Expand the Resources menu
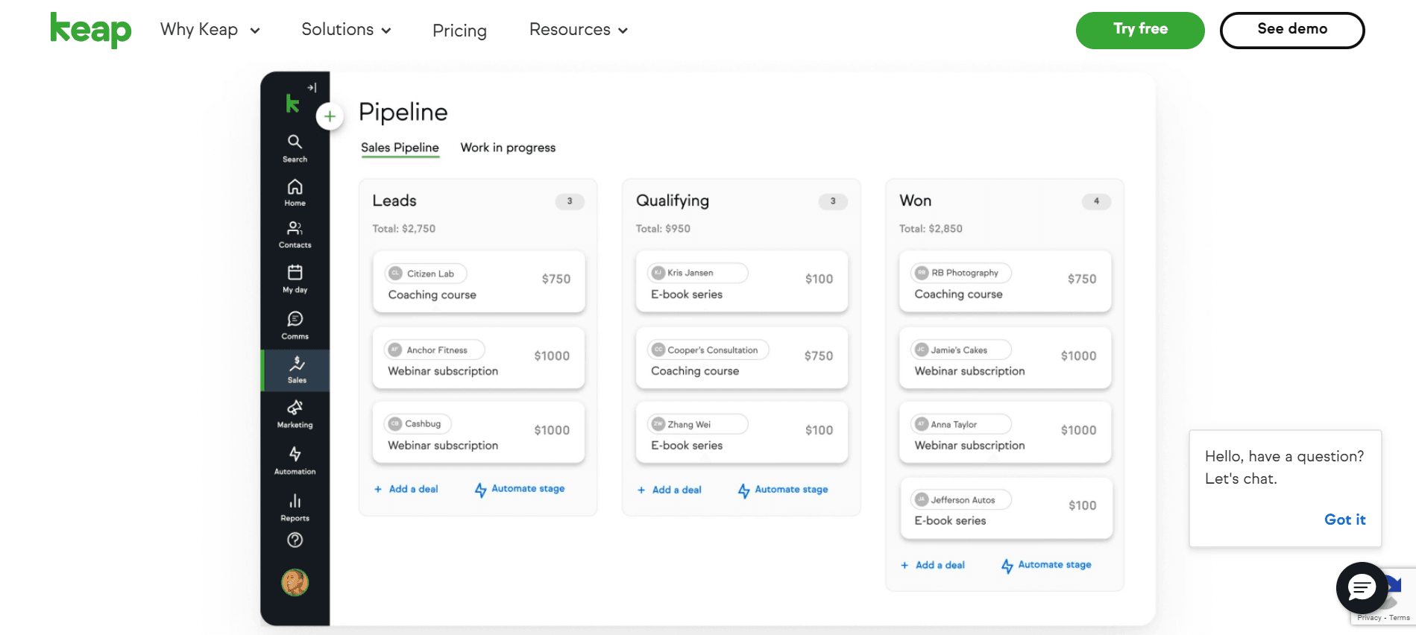 coord(579,30)
